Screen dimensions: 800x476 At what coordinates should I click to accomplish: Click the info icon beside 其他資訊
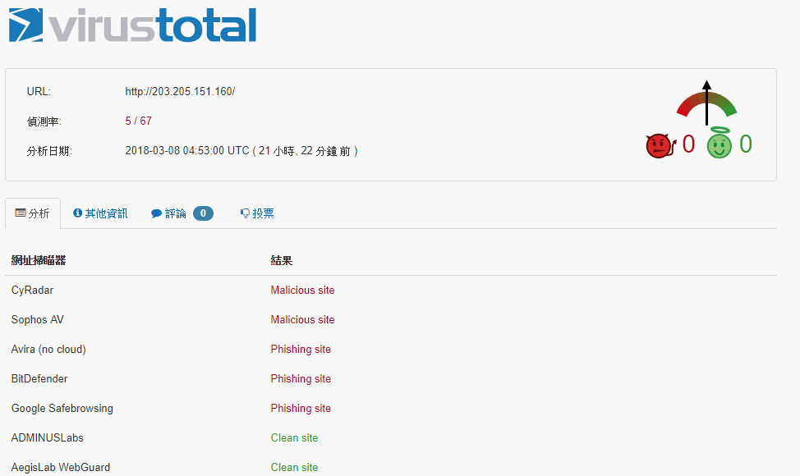click(x=77, y=213)
